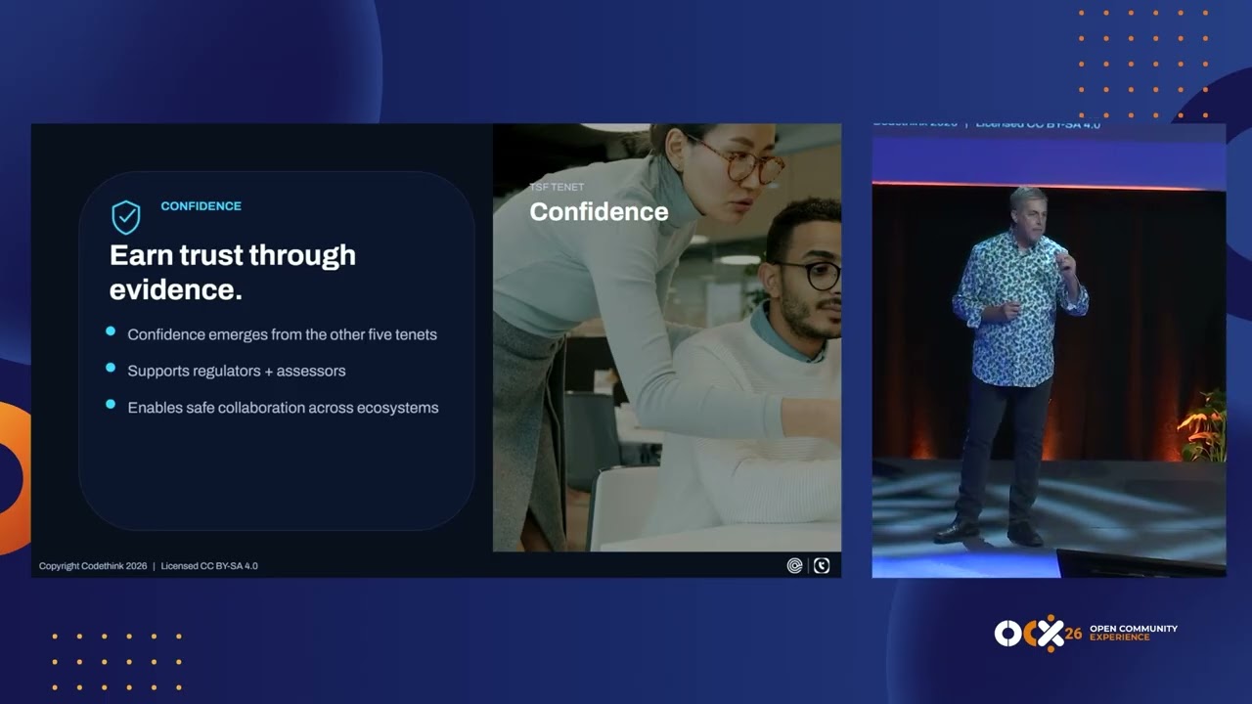Click the 'TSF TENET' label over photo
The image size is (1252, 704).
pyautogui.click(x=557, y=187)
